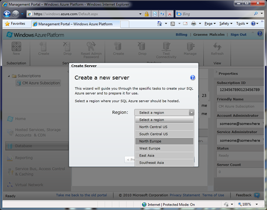Image resolution: width=267 pixels, height=210 pixels.
Task: Open Favorites star button
Action: click(15, 24)
